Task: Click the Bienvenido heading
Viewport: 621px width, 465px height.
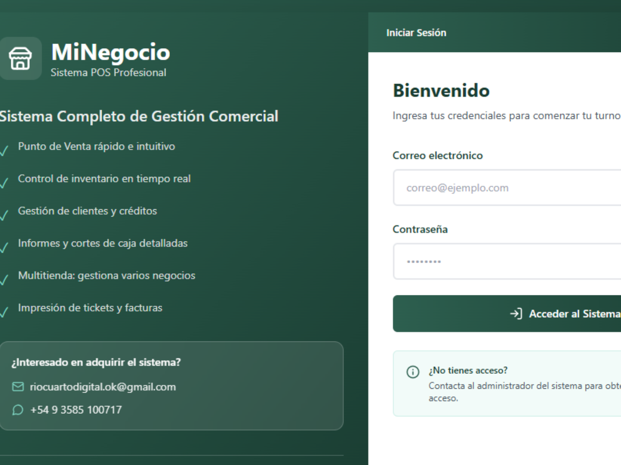Action: pyautogui.click(x=441, y=91)
